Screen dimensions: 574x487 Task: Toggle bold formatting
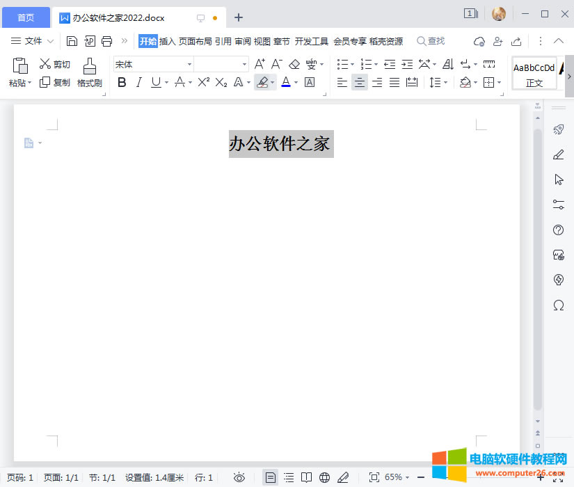pos(122,82)
